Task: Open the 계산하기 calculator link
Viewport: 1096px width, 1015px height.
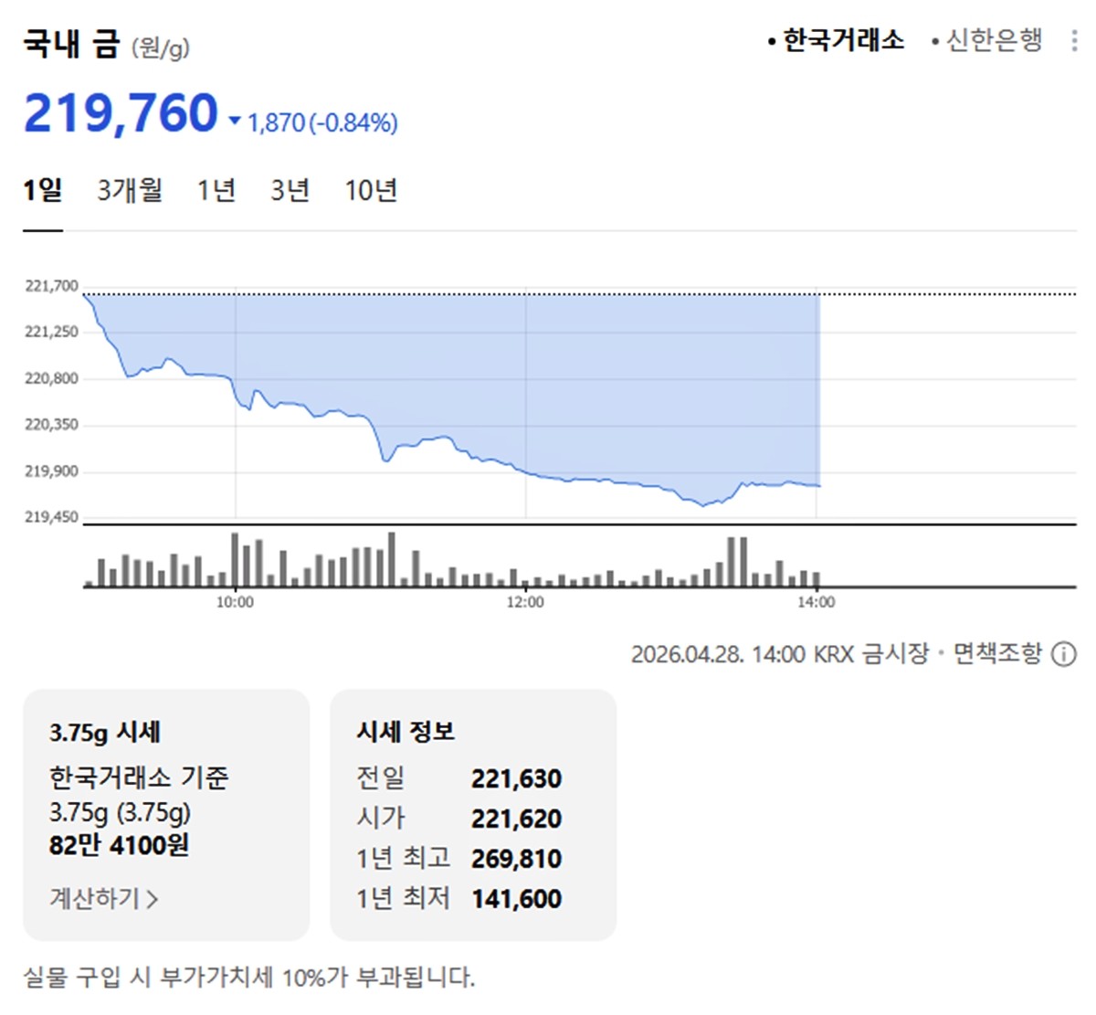Action: point(100,899)
